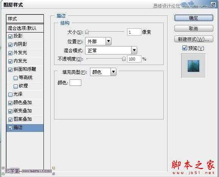Viewport: 219px width, 177px height.
Task: Open the 等高线 sub-settings page
Action: click(x=25, y=78)
